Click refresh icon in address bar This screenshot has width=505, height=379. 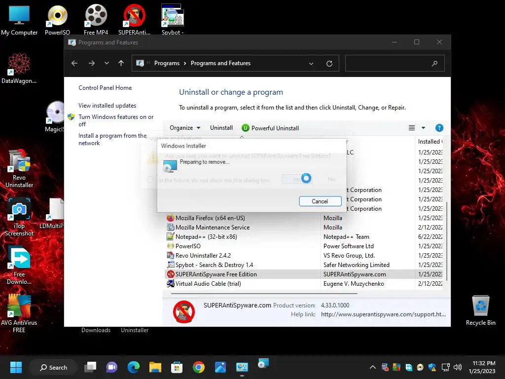(x=329, y=64)
